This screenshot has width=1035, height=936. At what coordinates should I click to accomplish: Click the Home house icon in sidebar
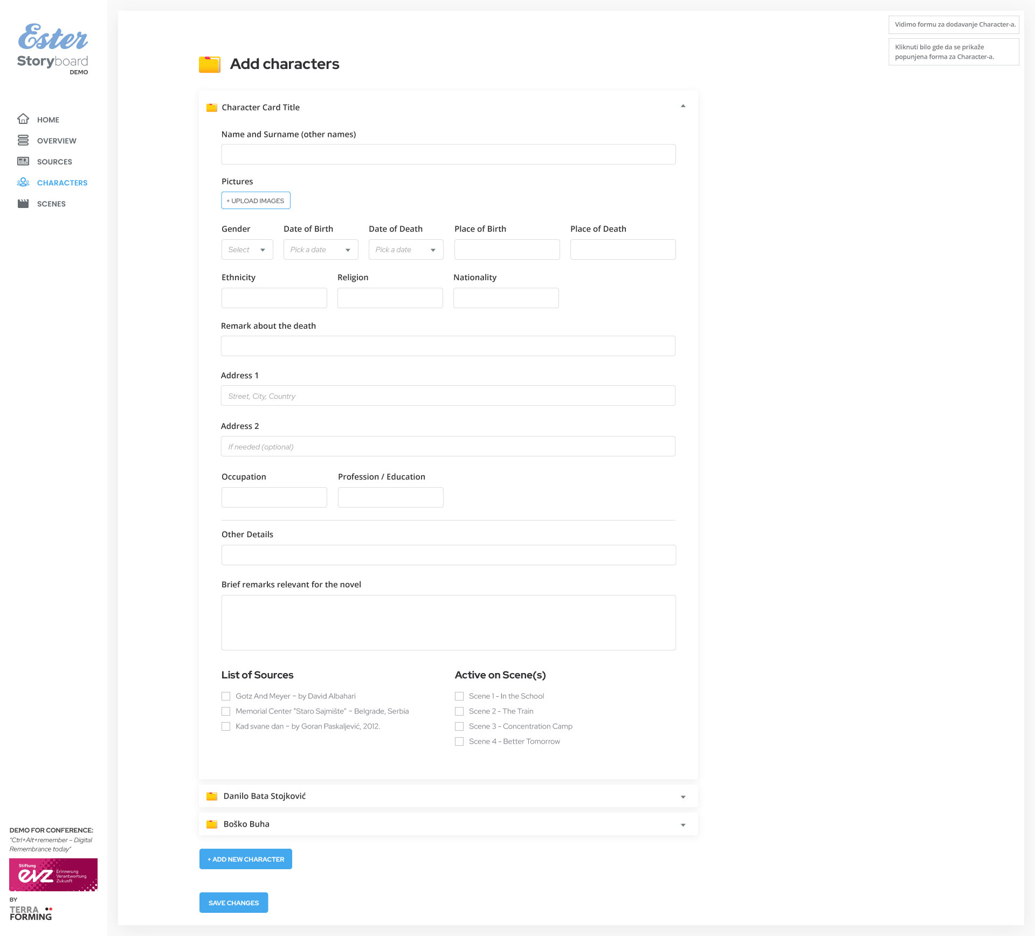pyautogui.click(x=23, y=119)
